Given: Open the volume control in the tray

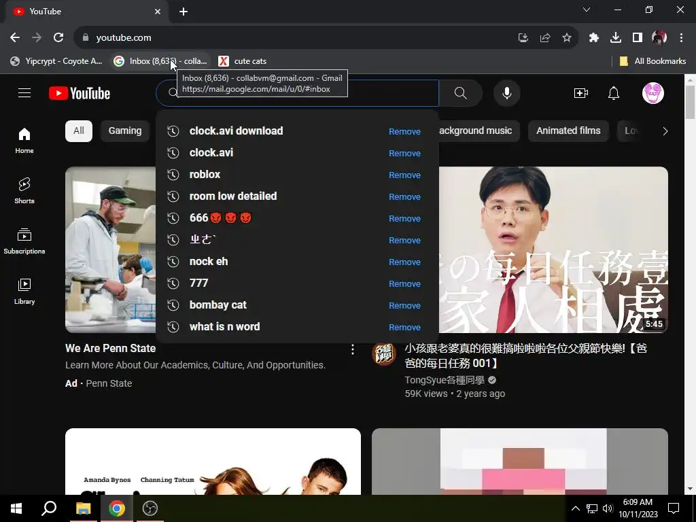Looking at the screenshot, I should 608,508.
